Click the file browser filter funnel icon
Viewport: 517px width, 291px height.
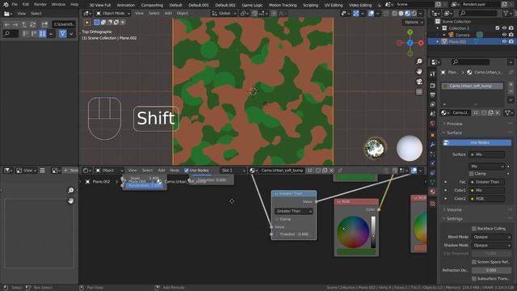click(63, 34)
